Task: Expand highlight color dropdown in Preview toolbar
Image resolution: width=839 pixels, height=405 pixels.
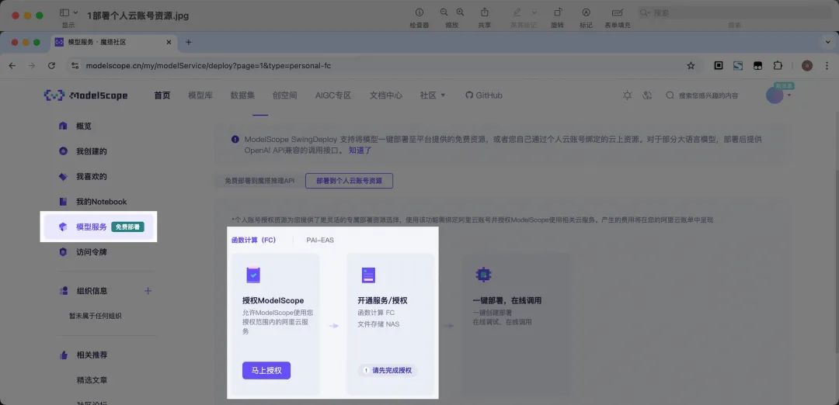Action: tap(534, 12)
